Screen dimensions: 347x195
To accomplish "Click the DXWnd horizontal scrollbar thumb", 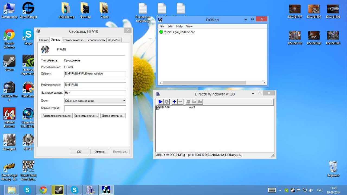I will click(x=204, y=83).
